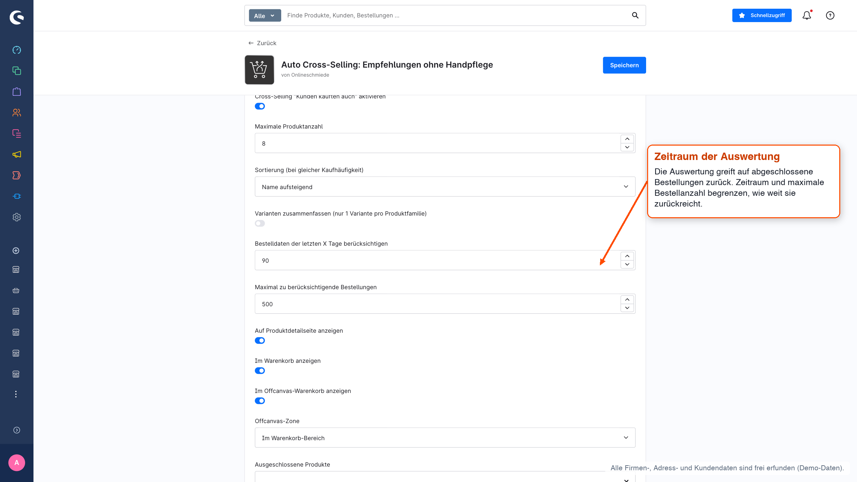This screenshot has width=857, height=482.
Task: Click the search magnifier icon
Action: coord(635,15)
